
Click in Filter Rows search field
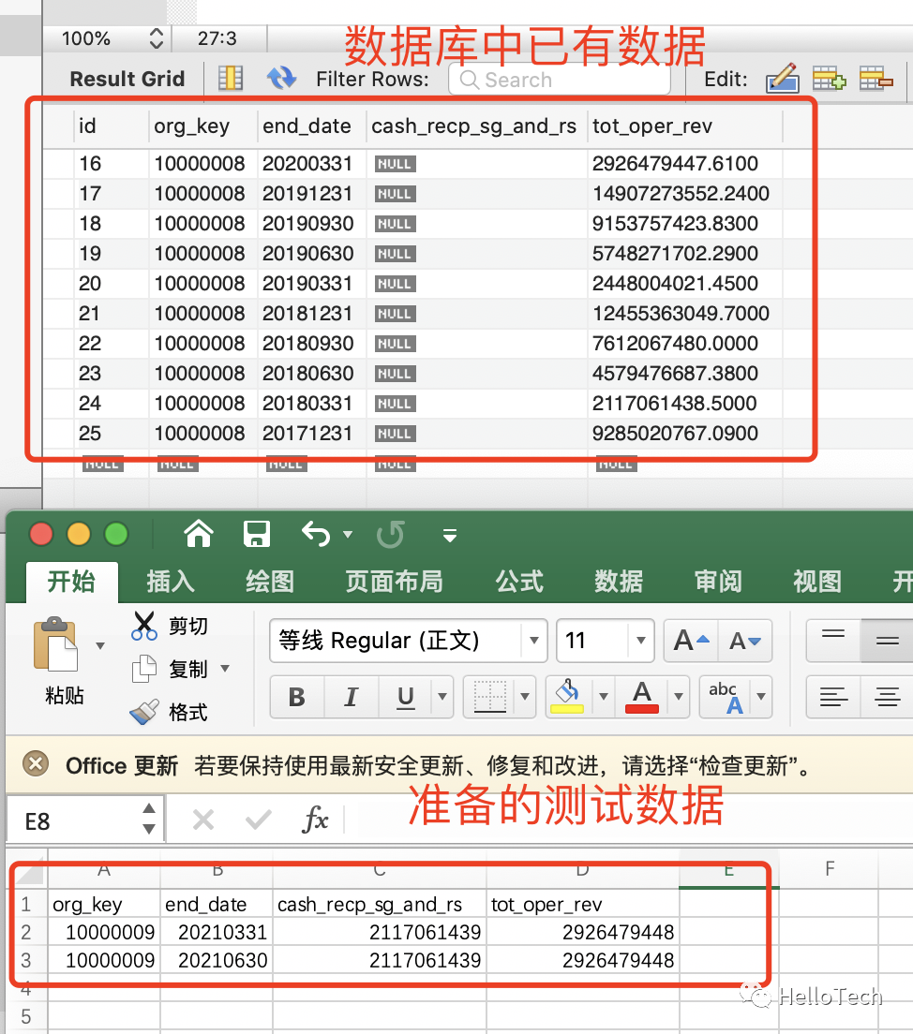(x=560, y=80)
